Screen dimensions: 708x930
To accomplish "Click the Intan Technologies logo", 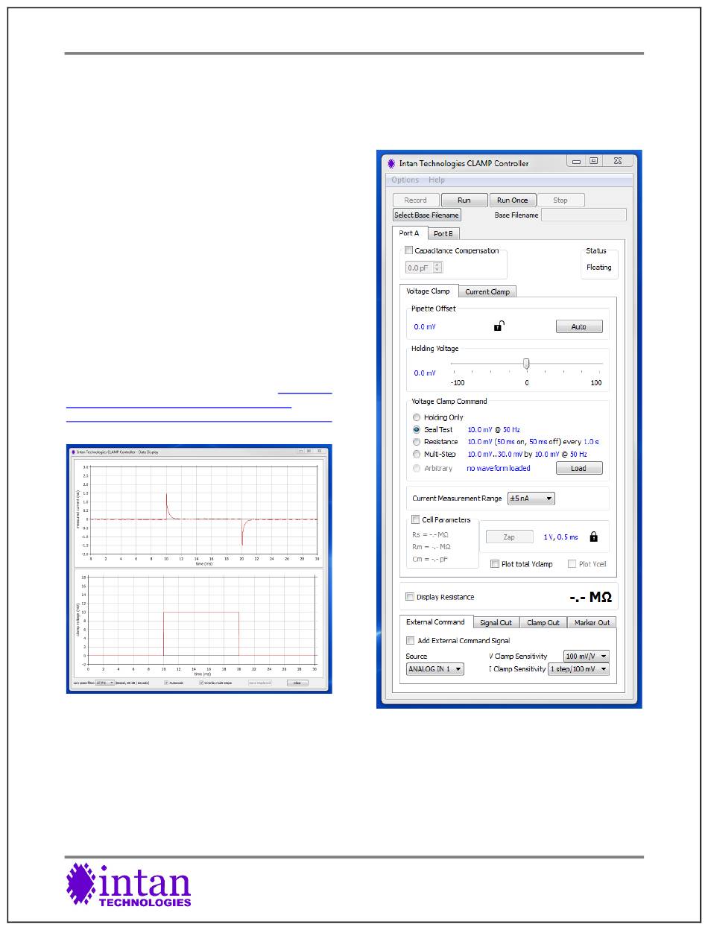I will click(129, 885).
